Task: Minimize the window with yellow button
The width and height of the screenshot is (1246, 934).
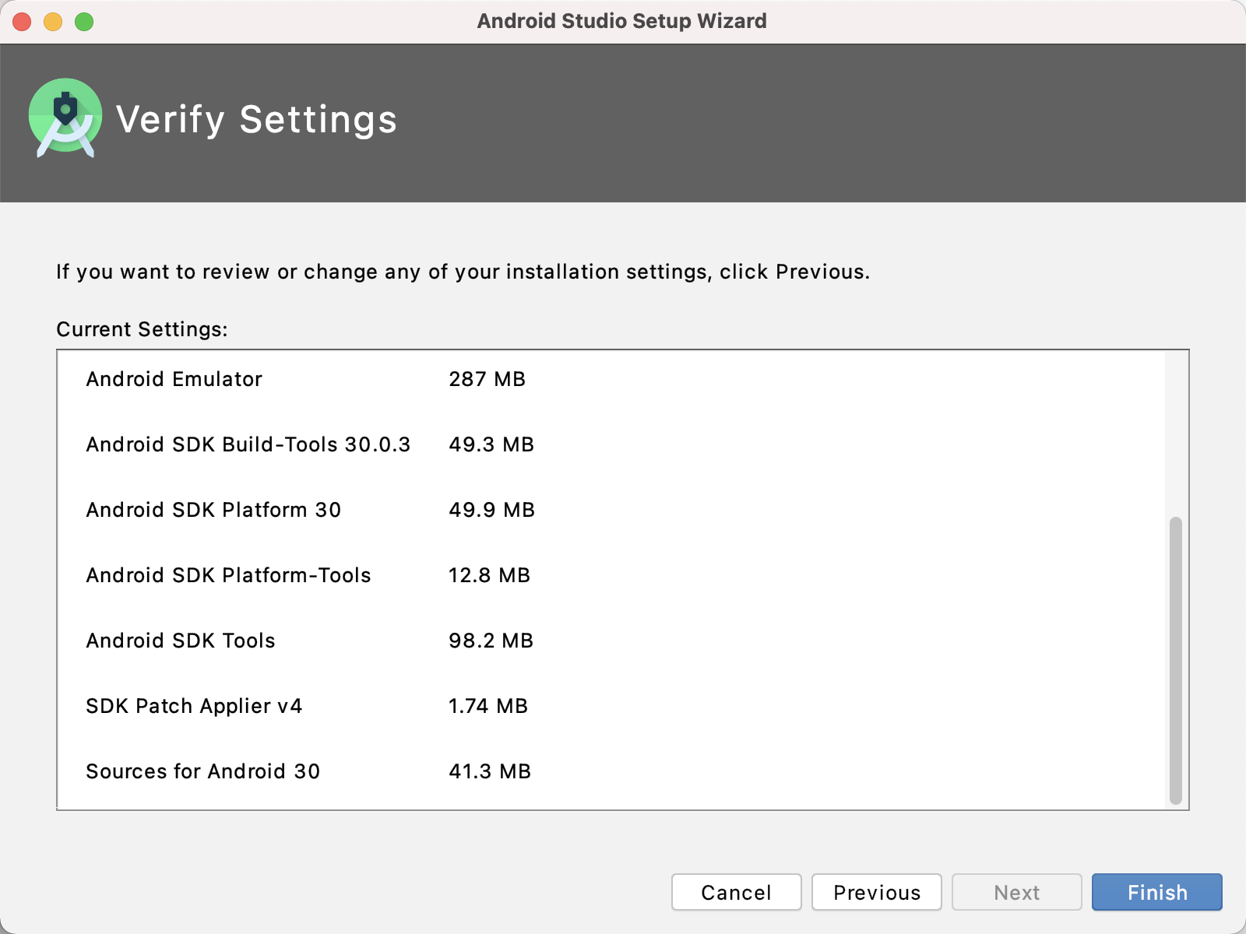Action: [x=53, y=22]
